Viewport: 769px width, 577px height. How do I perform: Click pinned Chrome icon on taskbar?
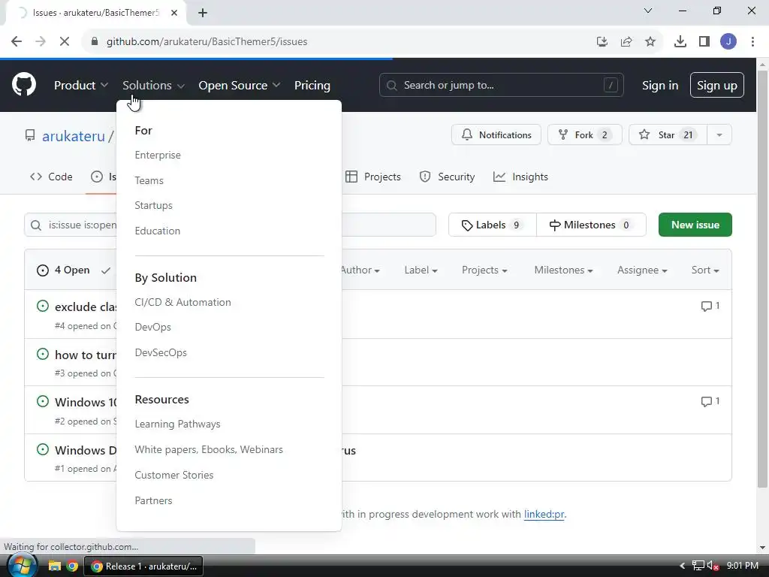[73, 566]
